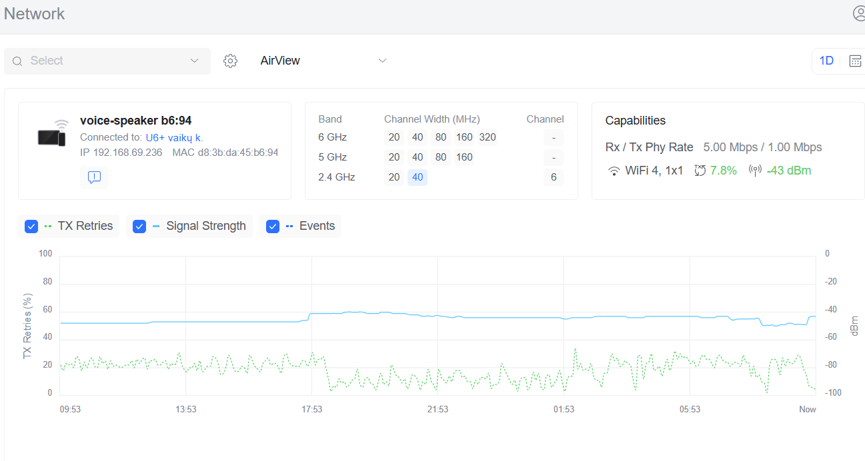
Task: Click the Channel column header
Action: [545, 119]
